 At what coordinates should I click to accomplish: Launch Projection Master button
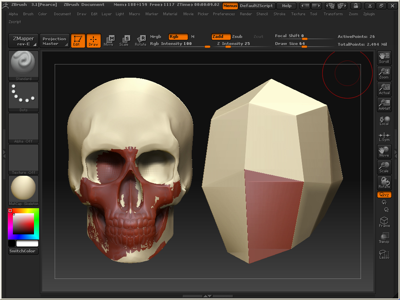coord(54,41)
